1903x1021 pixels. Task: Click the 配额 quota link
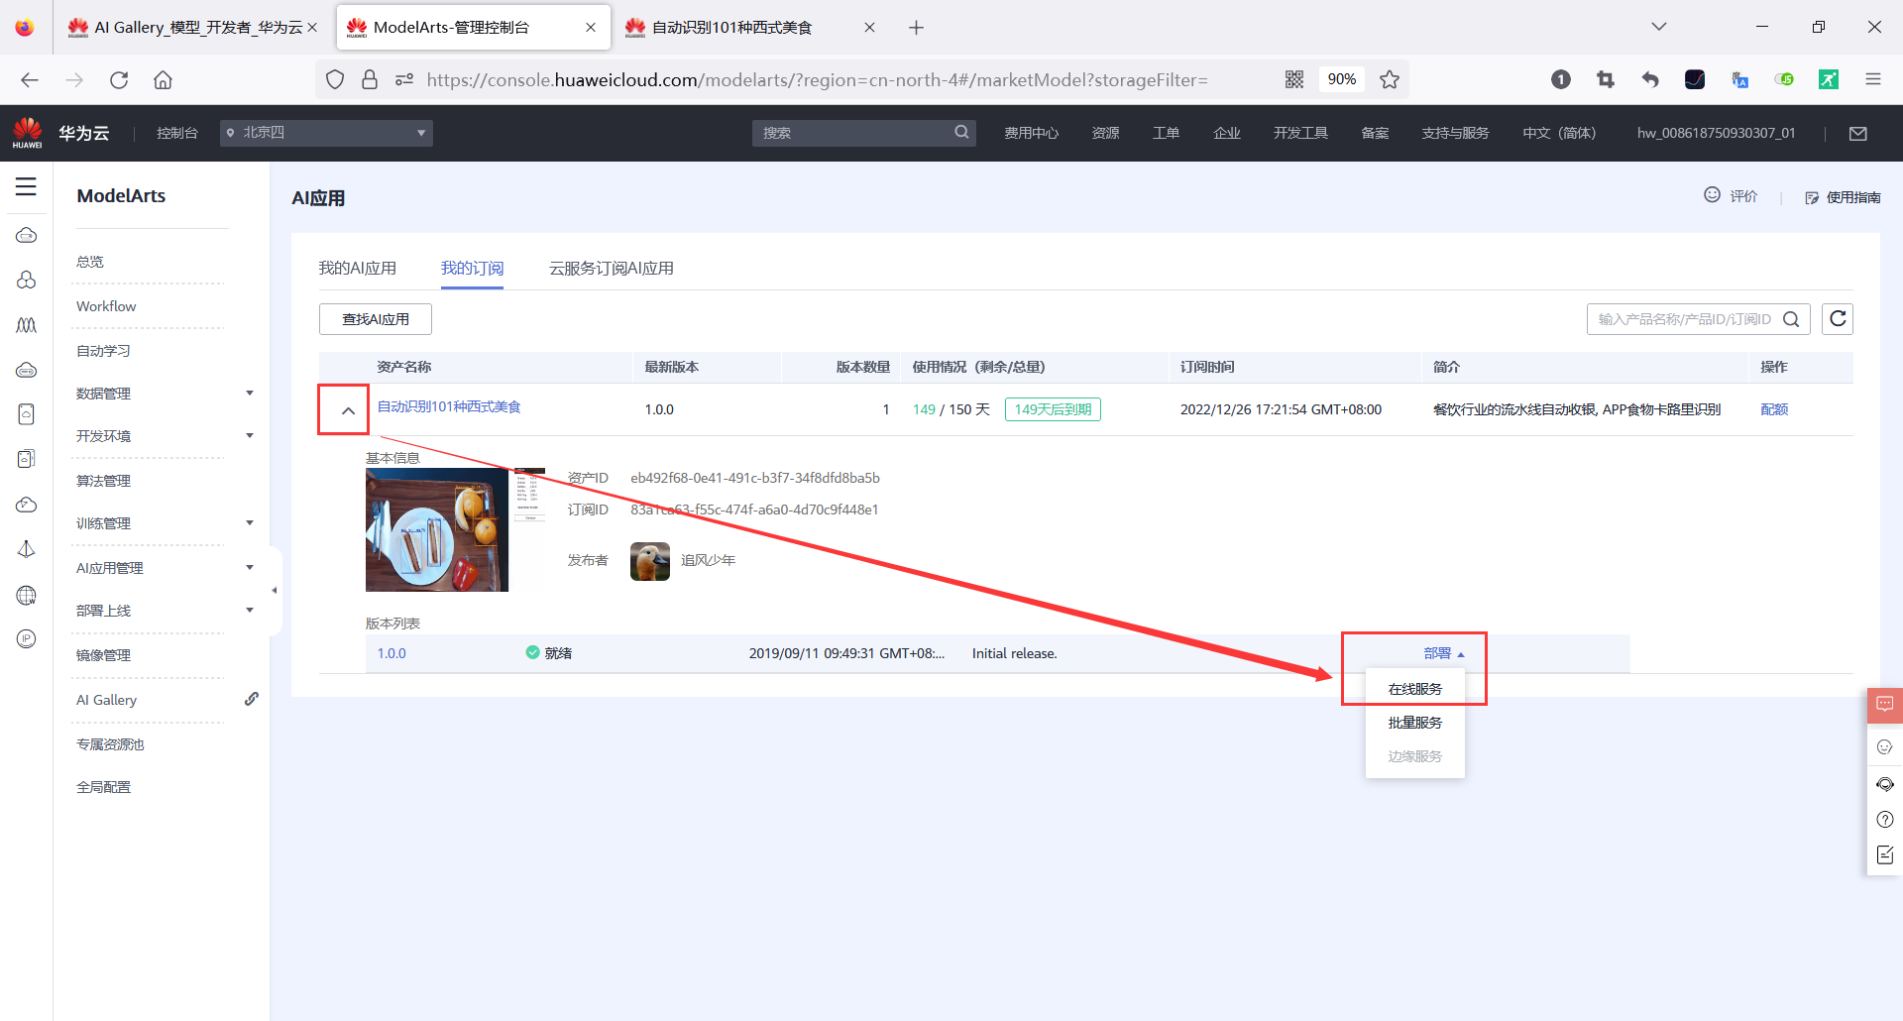click(x=1774, y=409)
